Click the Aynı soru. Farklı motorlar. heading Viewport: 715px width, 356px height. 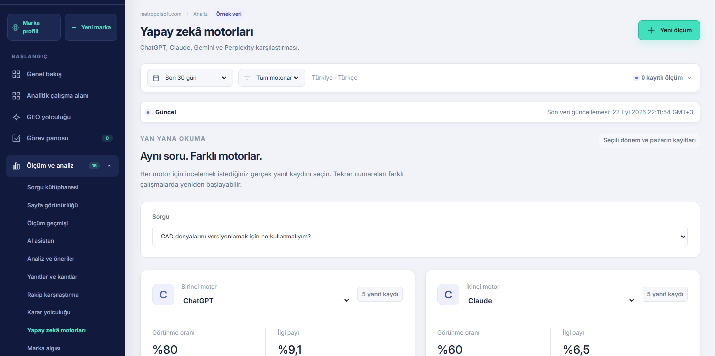coord(201,156)
